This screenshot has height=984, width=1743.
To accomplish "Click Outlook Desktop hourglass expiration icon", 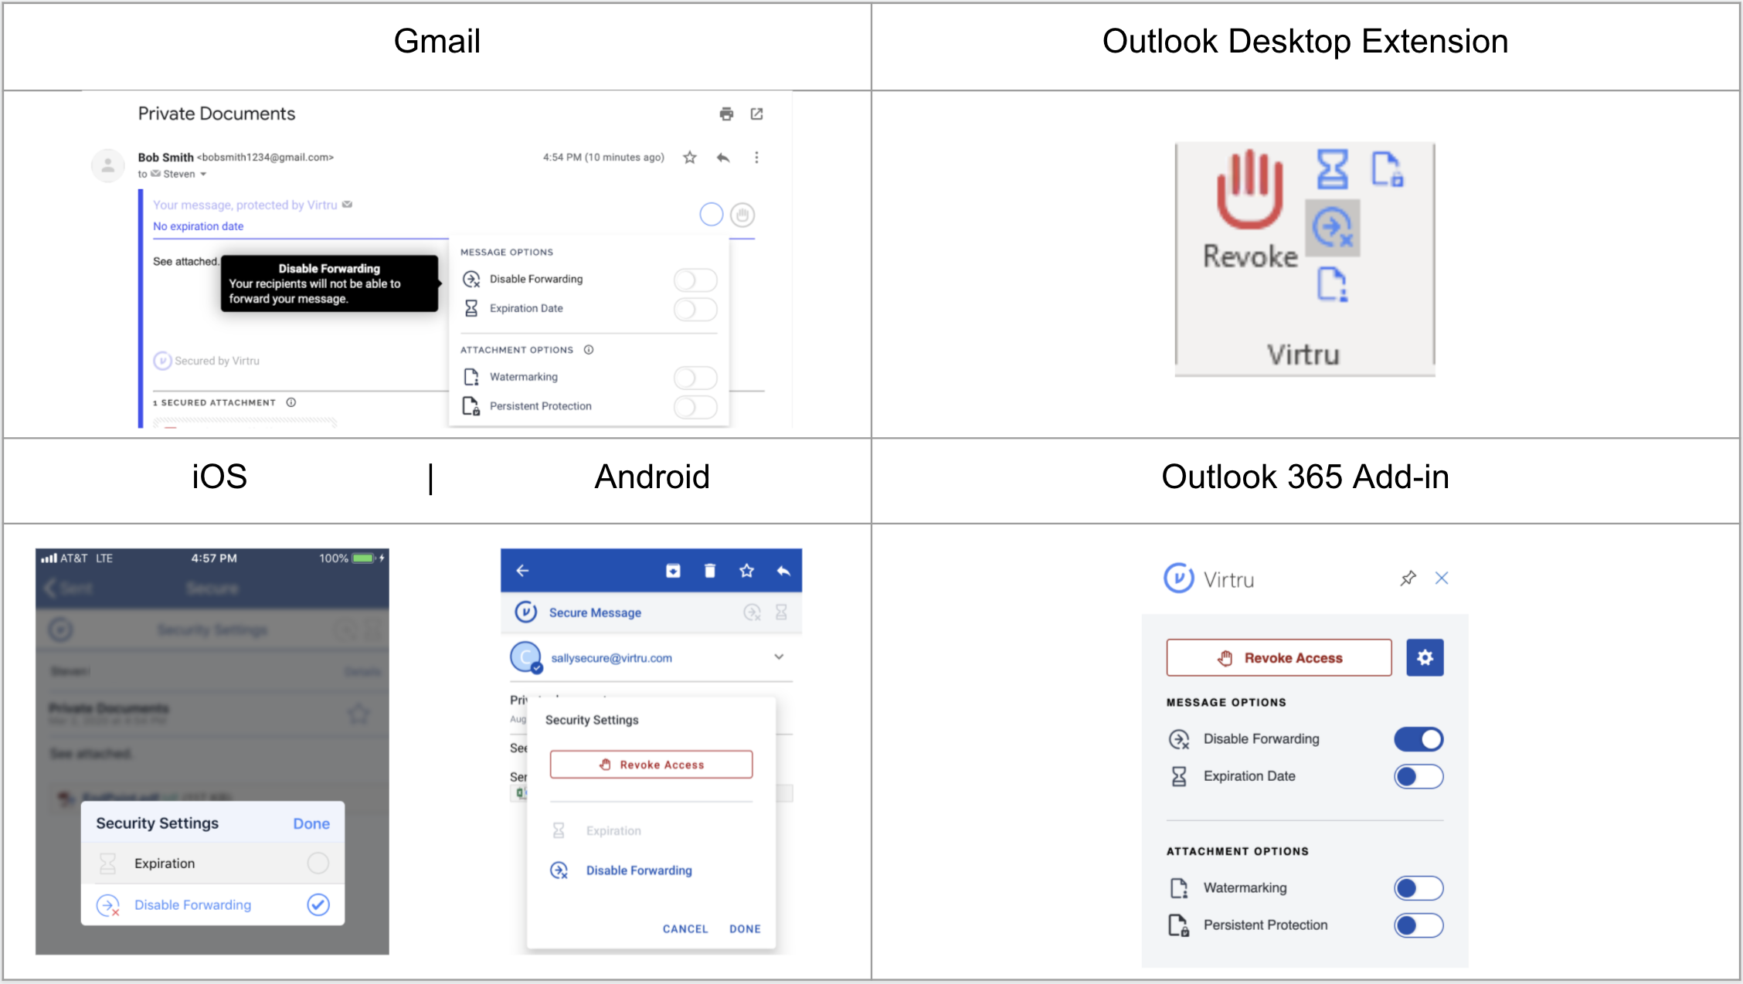I will click(x=1332, y=169).
